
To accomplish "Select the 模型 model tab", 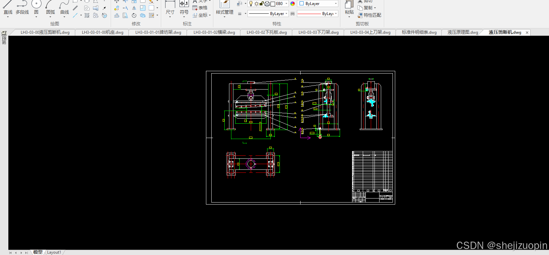I will coord(38,252).
